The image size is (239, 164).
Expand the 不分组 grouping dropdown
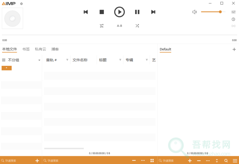point(39,60)
